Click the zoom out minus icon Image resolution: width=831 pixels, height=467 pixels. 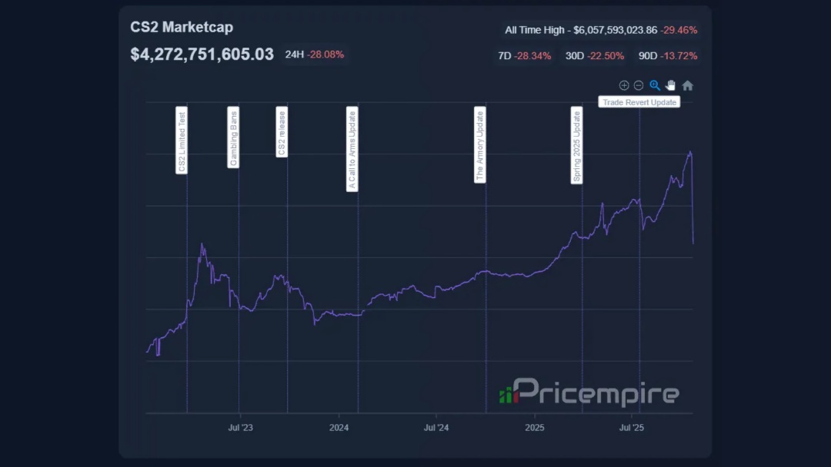tap(639, 85)
